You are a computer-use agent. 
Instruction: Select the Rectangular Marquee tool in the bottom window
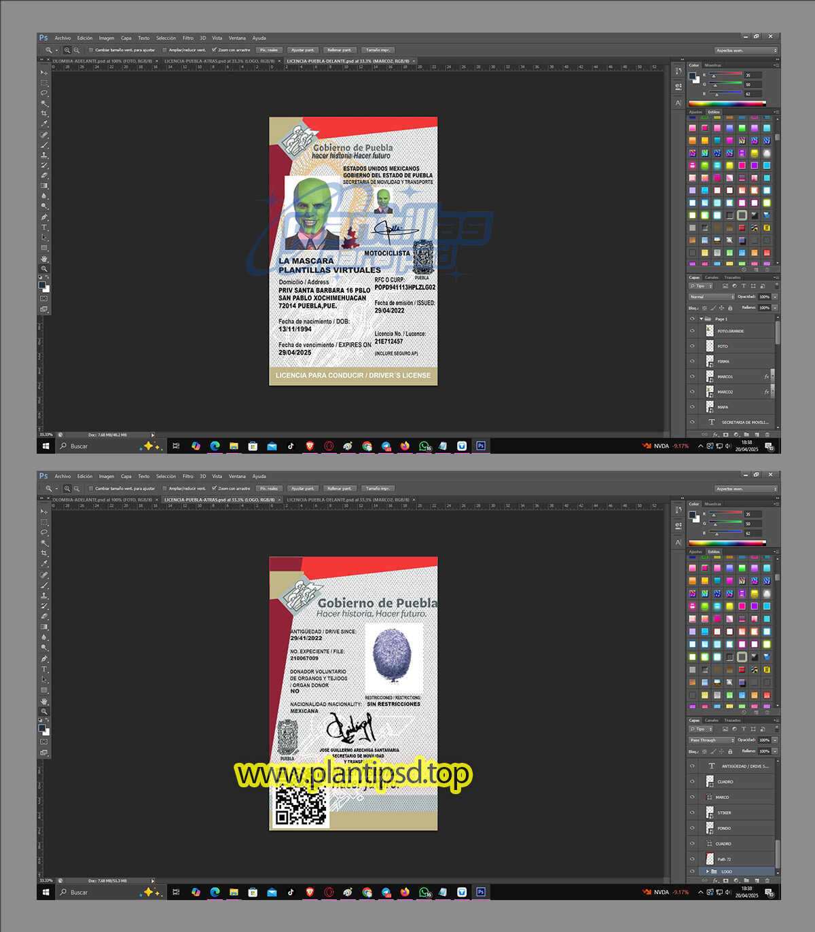pos(44,522)
